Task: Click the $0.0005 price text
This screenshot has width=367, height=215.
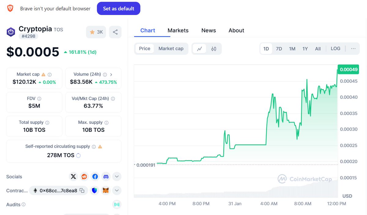Action: pyautogui.click(x=33, y=52)
